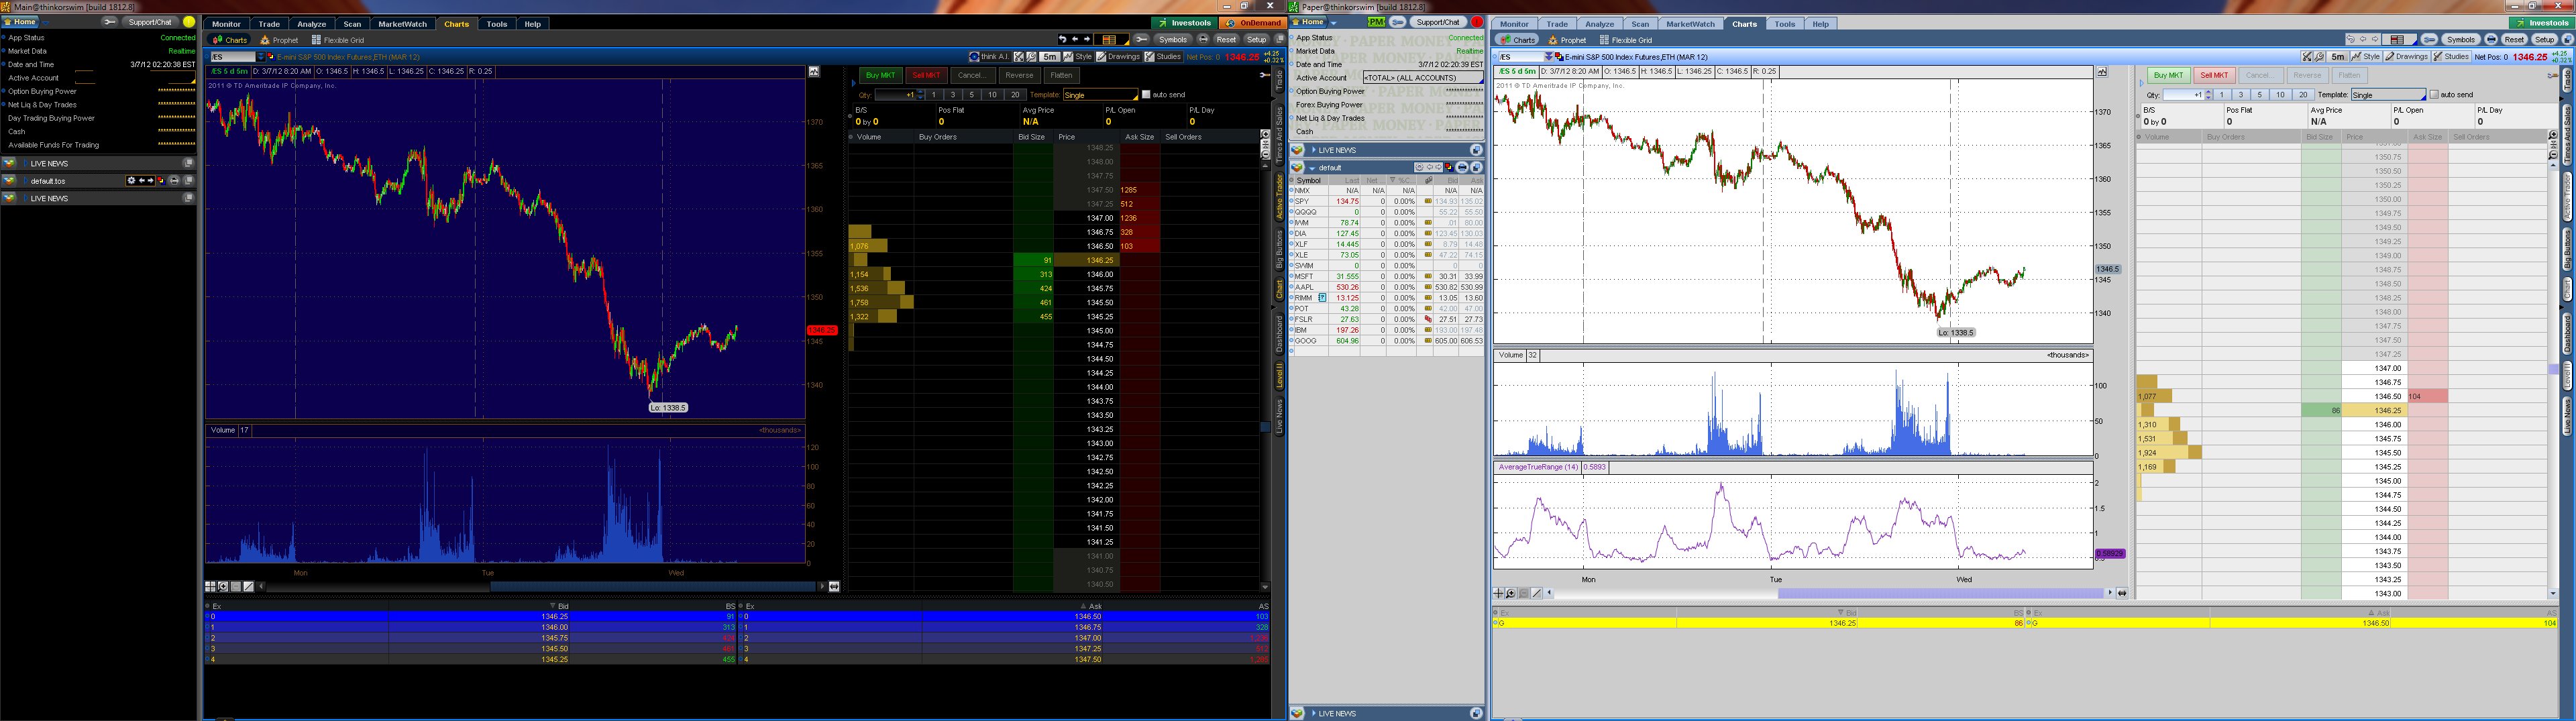
Task: Open the PM indicator in Paper window
Action: click(1377, 22)
